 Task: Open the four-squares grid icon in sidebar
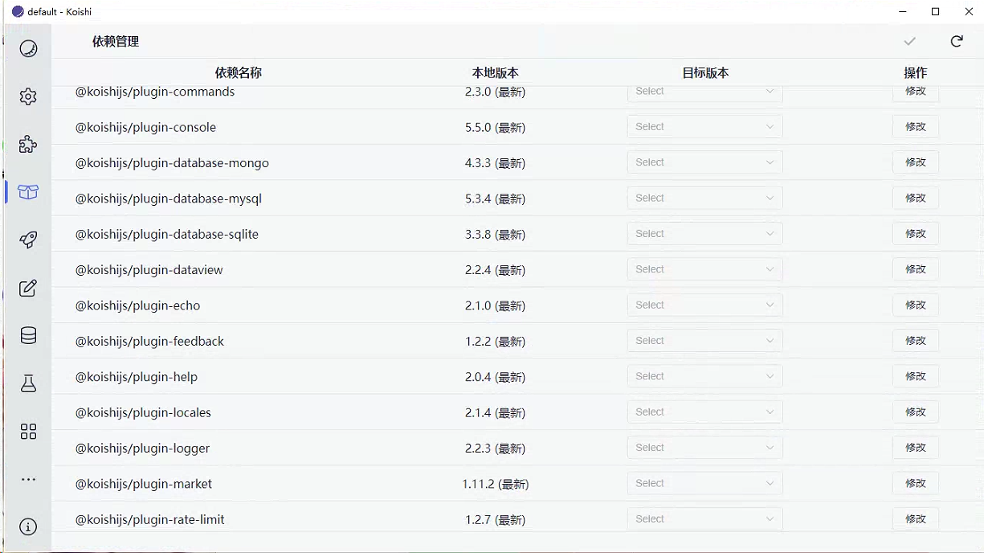coord(28,432)
